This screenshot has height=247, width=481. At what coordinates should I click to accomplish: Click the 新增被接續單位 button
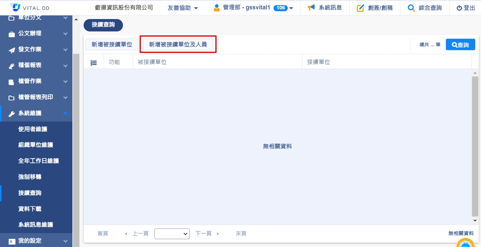112,44
